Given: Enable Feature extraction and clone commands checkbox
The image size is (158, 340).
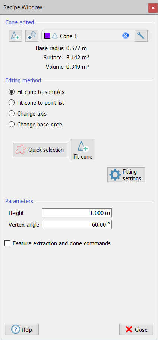Looking at the screenshot, I should (7, 243).
